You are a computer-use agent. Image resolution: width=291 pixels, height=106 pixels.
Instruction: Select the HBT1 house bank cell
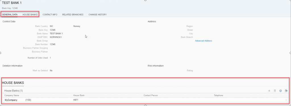point(76,100)
